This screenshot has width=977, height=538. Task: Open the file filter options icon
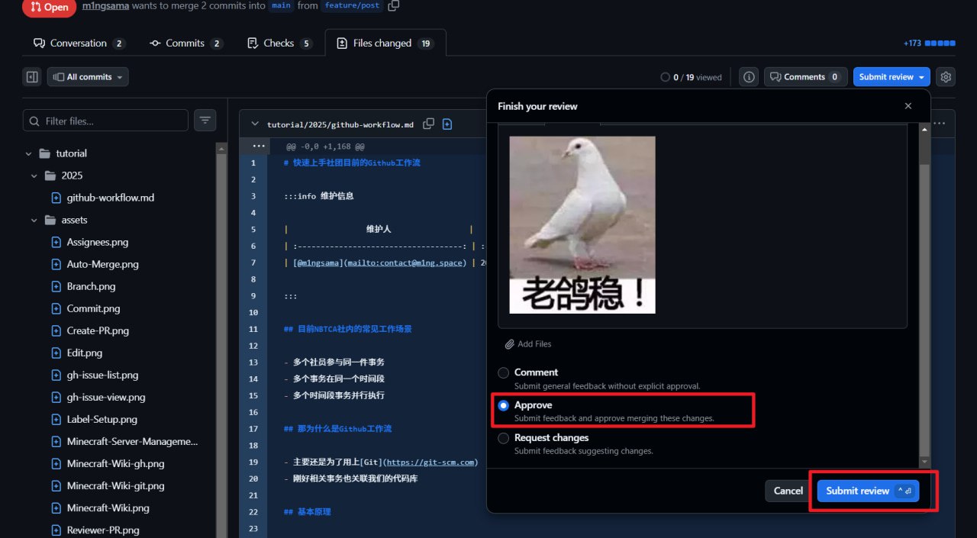pyautogui.click(x=205, y=121)
